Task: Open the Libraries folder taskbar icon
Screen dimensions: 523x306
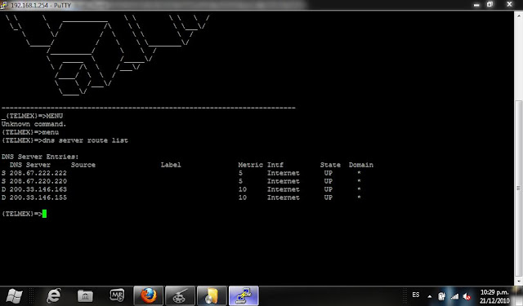Action: coord(85,295)
